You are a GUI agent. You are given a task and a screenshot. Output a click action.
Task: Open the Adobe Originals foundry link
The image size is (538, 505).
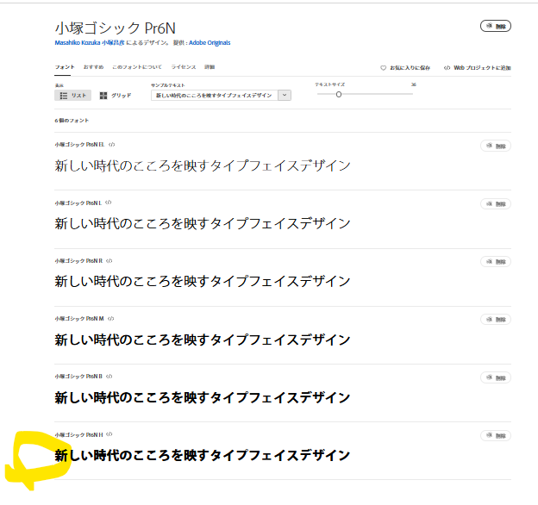pyautogui.click(x=210, y=43)
